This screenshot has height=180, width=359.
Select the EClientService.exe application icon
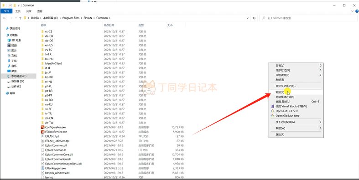42,132
